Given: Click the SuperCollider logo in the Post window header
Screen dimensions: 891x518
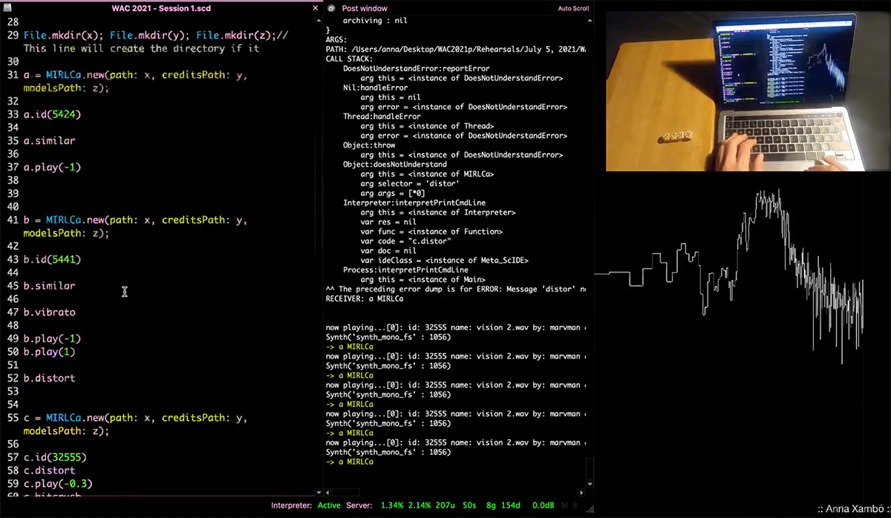Looking at the screenshot, I should click(x=332, y=8).
